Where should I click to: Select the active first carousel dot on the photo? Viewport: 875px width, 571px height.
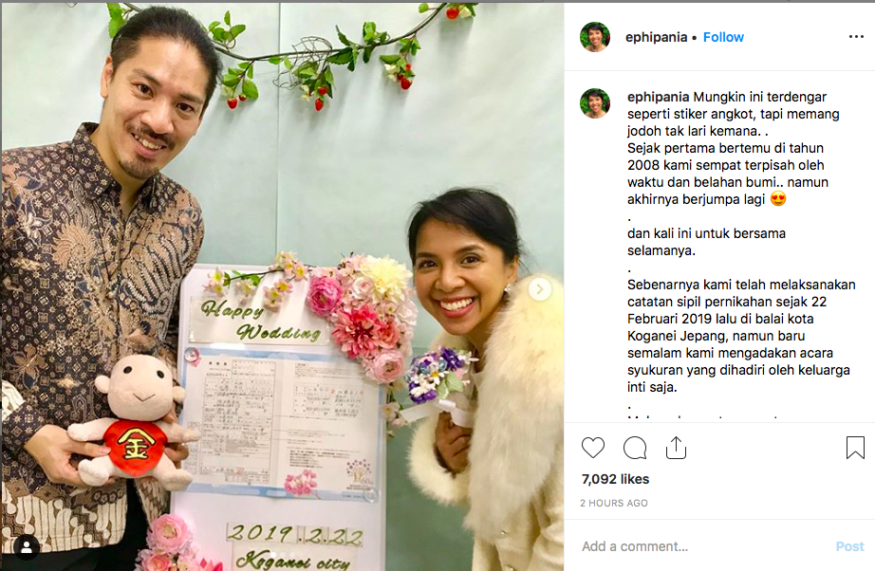tap(273, 555)
